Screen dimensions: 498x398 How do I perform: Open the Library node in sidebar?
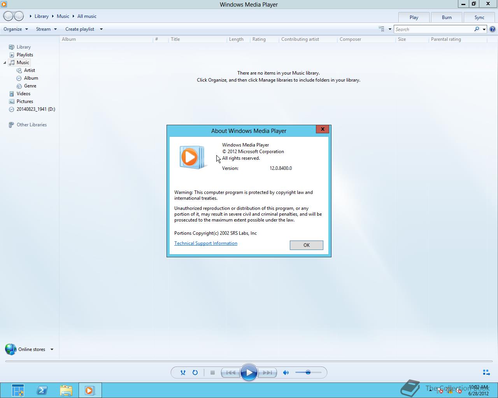23,47
